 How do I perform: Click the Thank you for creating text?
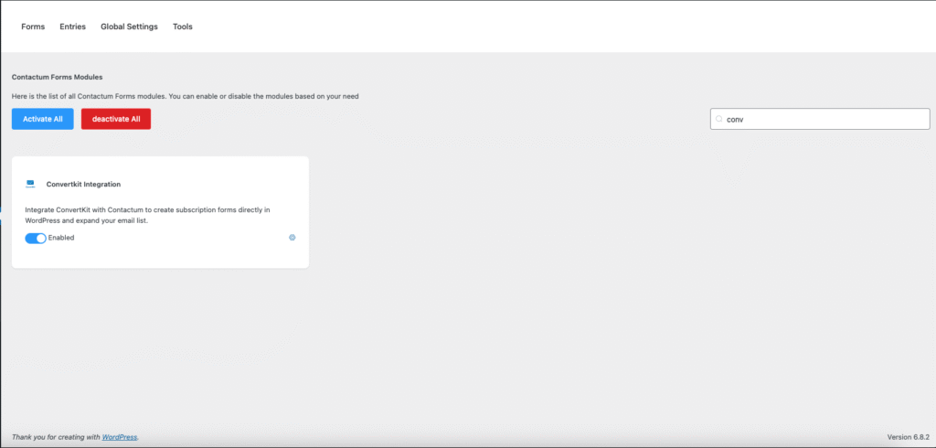click(55, 437)
